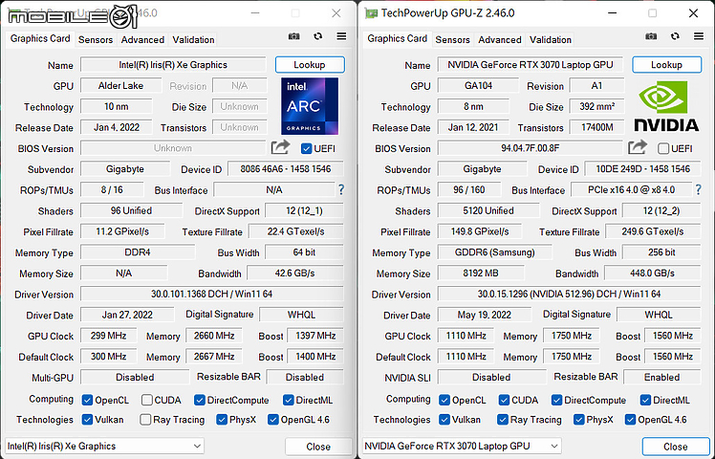Click Device ID value 10DE 249D - 1458 1546
The width and height of the screenshot is (715, 459).
coord(643,169)
